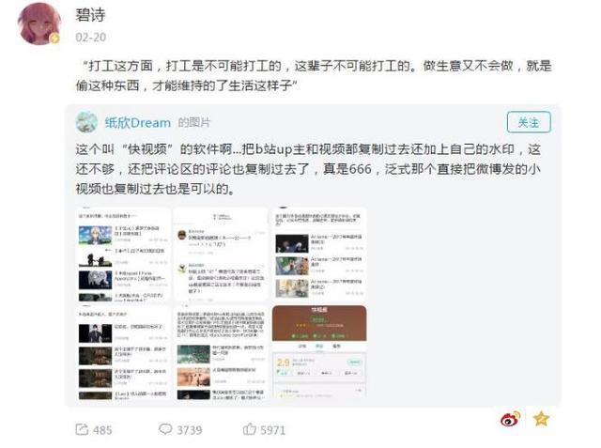Click the verified badge on 碧诗's avatar
The image size is (601, 448).
(x=54, y=39)
